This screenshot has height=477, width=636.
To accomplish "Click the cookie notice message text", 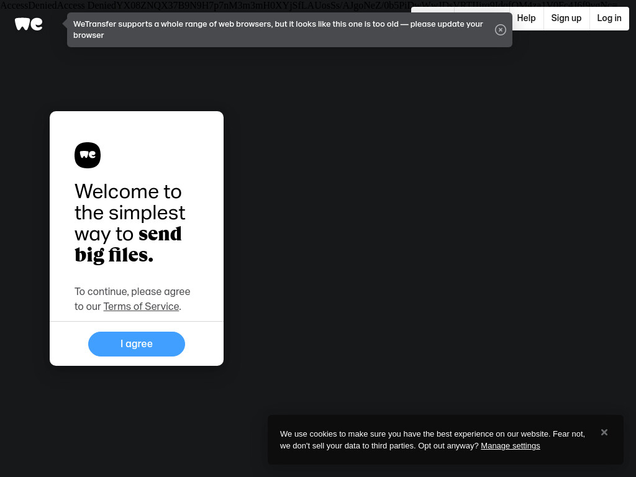I will tap(432, 440).
